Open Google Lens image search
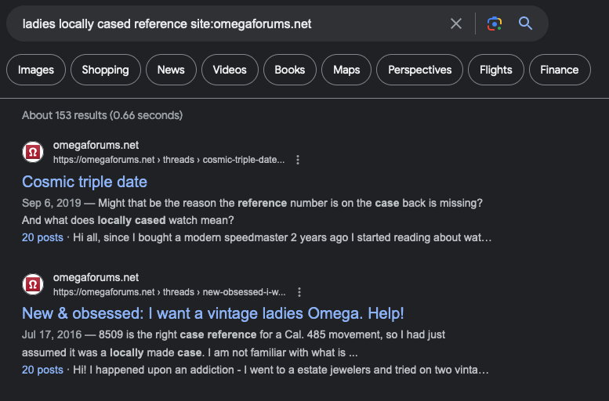 tap(494, 23)
